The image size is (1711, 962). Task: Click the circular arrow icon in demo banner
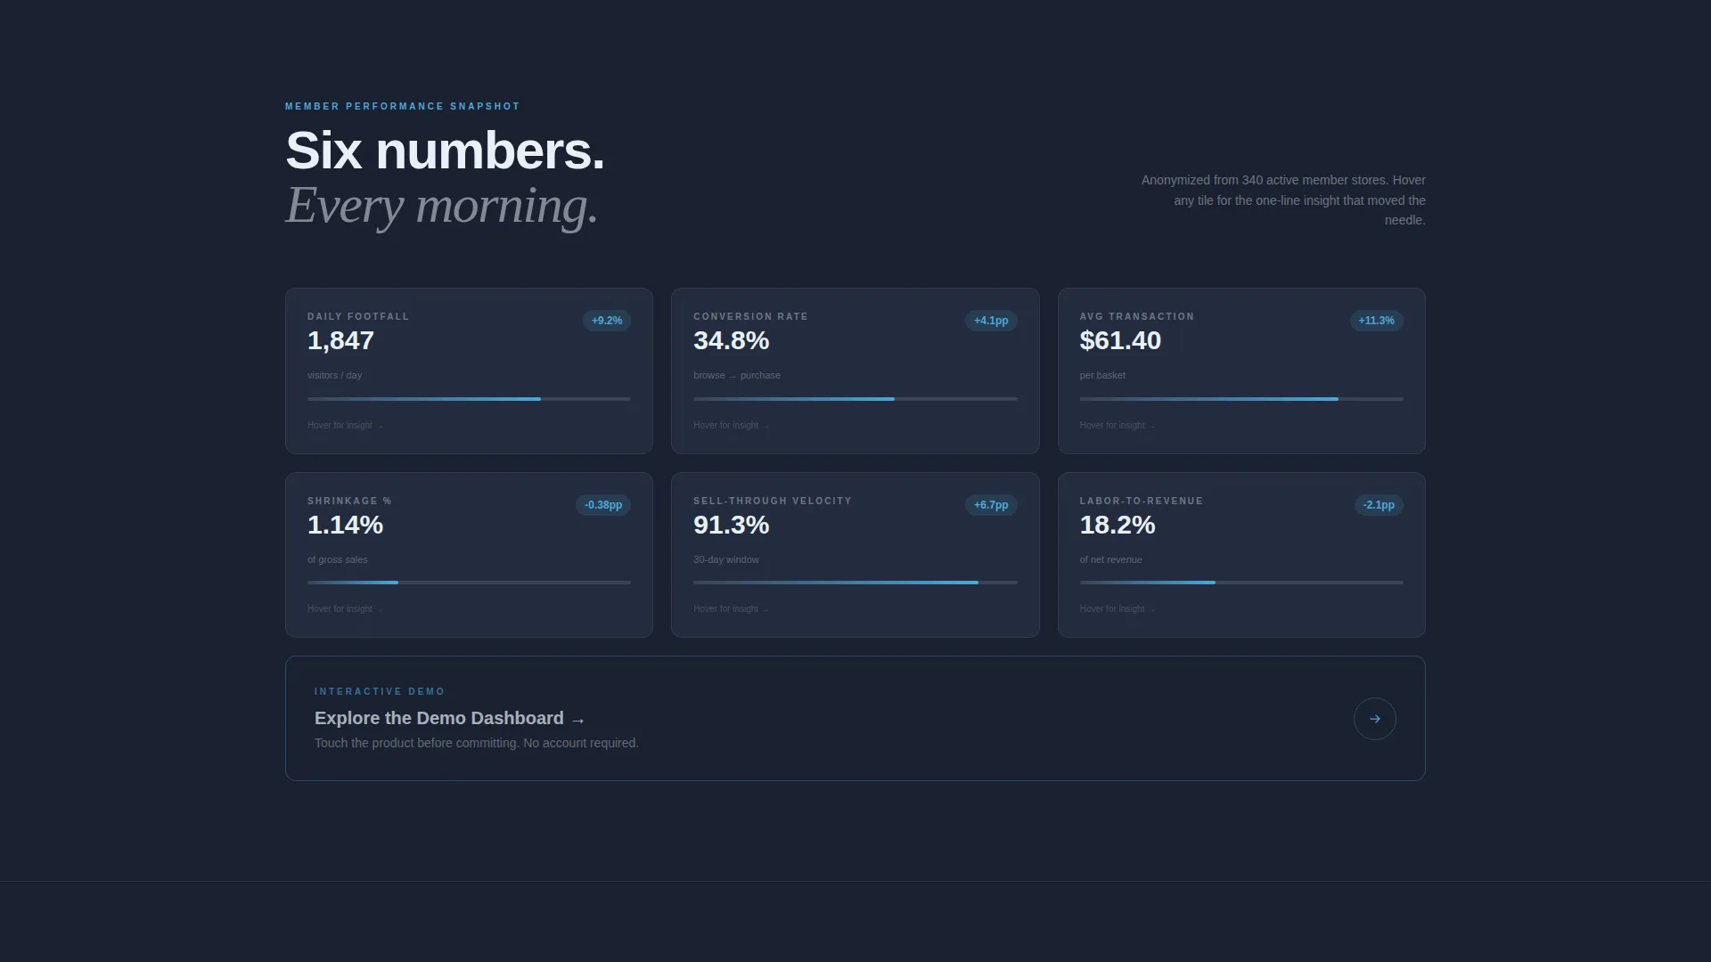pyautogui.click(x=1374, y=719)
